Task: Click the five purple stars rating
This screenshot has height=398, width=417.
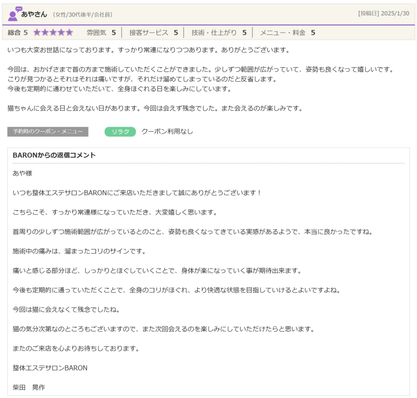Action: (53, 33)
